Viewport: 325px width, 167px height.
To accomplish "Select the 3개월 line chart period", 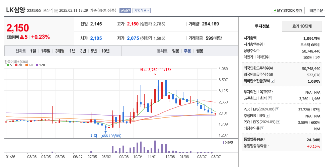I will (x=60, y=51).
